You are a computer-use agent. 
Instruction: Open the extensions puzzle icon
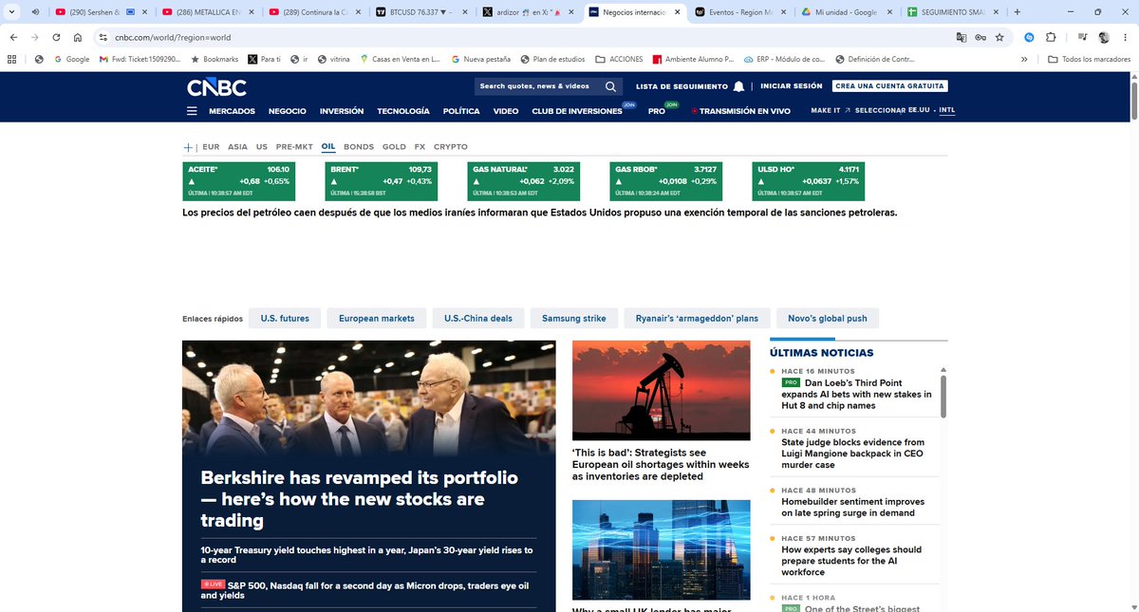tap(1051, 37)
